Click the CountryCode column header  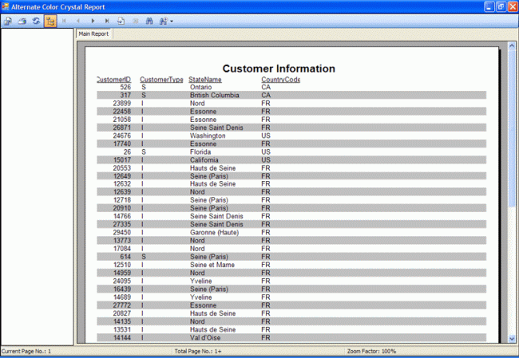[281, 80]
